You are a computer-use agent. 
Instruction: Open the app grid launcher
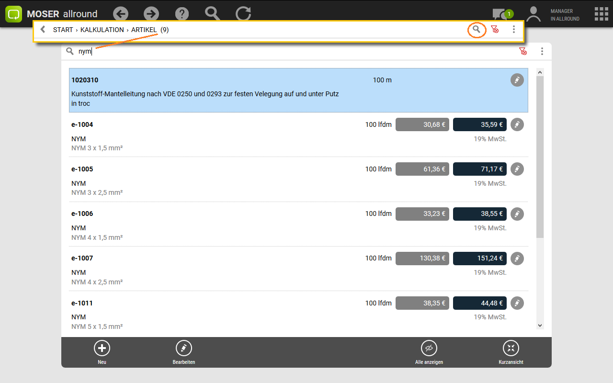pos(601,14)
